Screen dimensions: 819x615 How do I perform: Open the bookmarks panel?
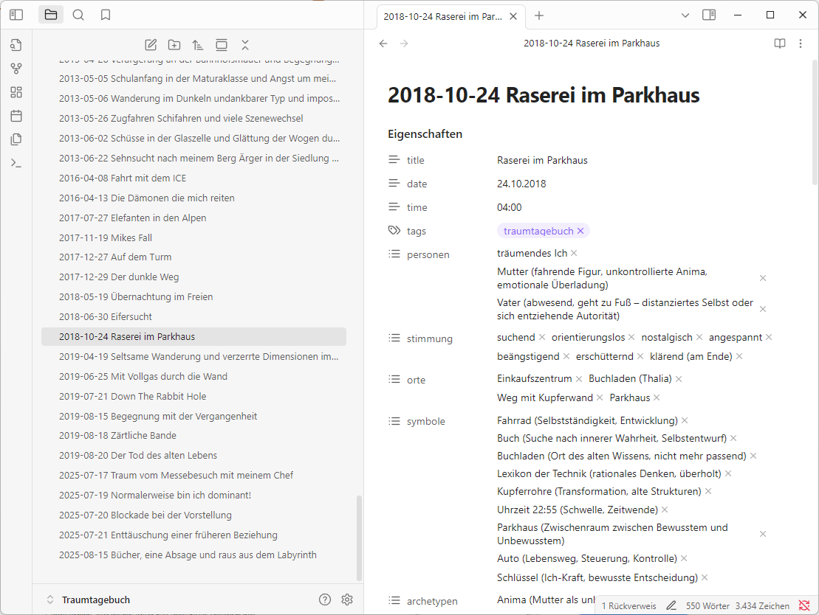coord(105,14)
